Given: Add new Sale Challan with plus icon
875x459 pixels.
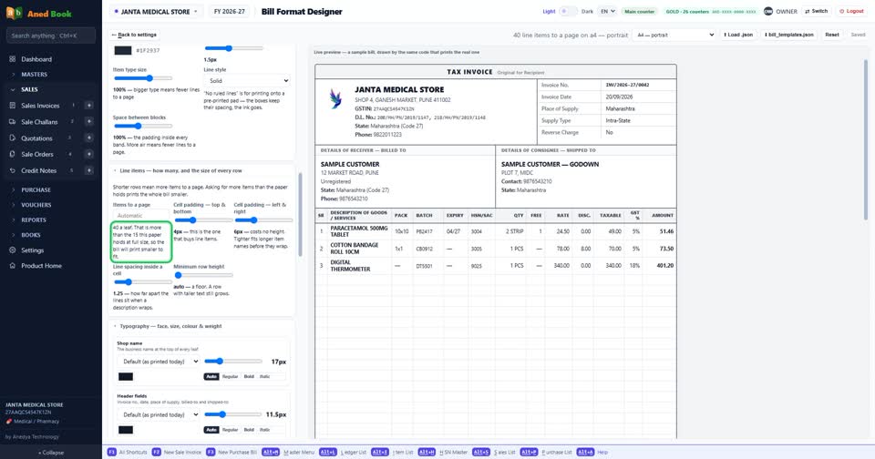Looking at the screenshot, I should (x=88, y=122).
